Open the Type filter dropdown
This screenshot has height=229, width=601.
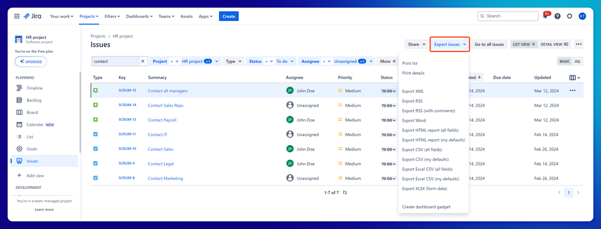coord(233,61)
